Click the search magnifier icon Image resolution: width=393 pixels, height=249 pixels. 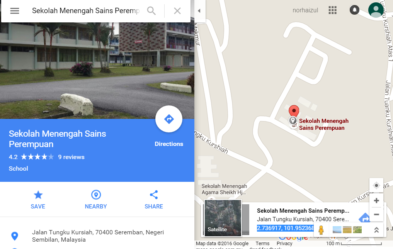pos(151,11)
